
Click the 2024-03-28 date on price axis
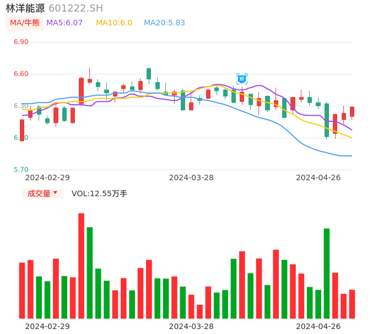[x=191, y=177]
